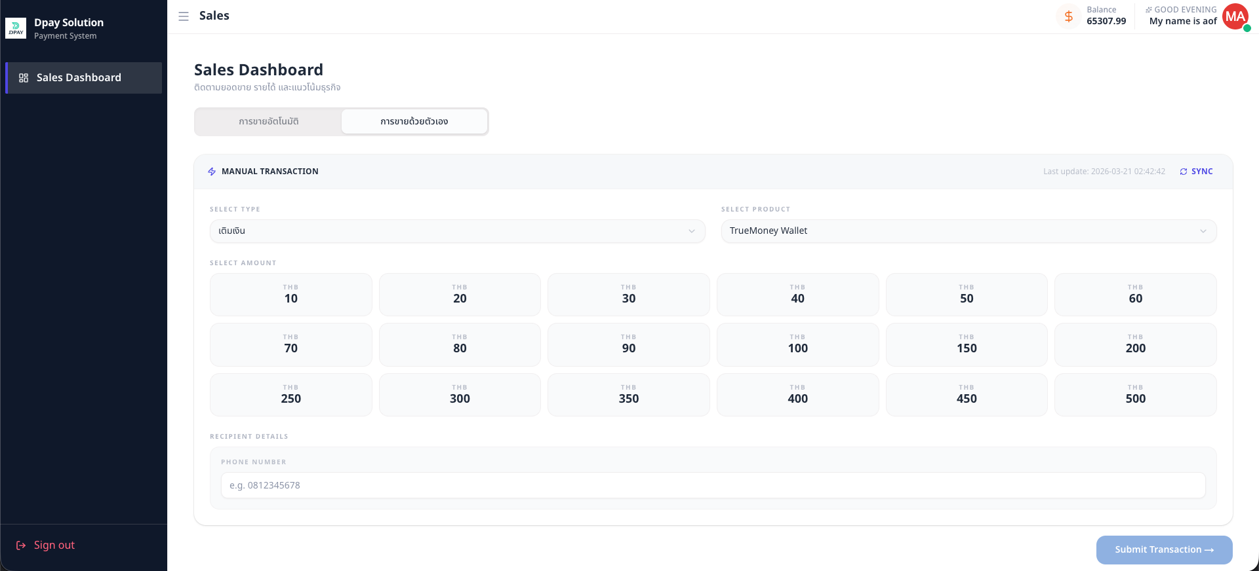Select the THB 70 amount
The width and height of the screenshot is (1259, 571).
pos(291,344)
